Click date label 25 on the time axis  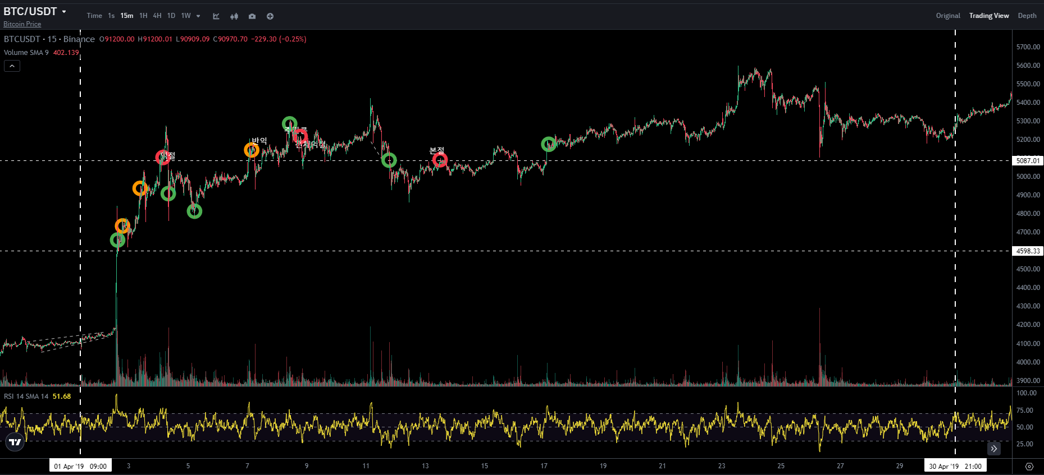[x=781, y=466]
